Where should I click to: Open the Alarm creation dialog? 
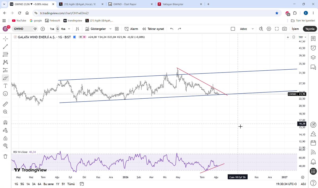point(131,29)
